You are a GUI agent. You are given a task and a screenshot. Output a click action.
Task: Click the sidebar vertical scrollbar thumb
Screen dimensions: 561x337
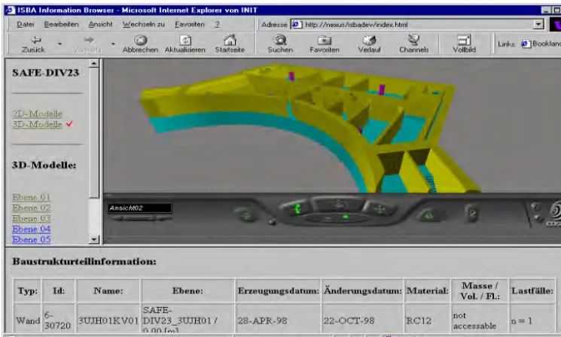click(93, 132)
